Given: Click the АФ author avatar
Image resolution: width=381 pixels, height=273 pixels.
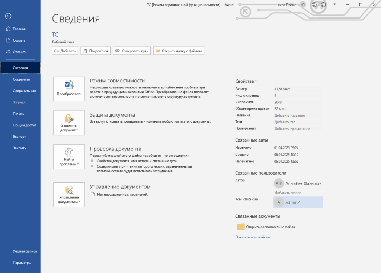Looking at the screenshot, I should [x=279, y=183].
